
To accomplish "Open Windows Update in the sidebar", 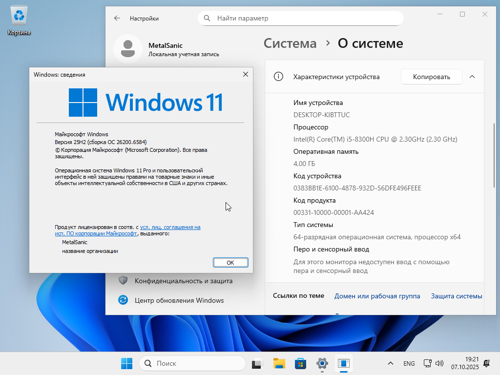I will [x=179, y=300].
